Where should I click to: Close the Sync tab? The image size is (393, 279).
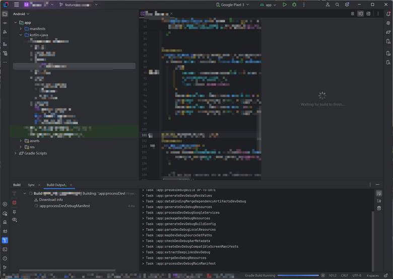click(39, 185)
